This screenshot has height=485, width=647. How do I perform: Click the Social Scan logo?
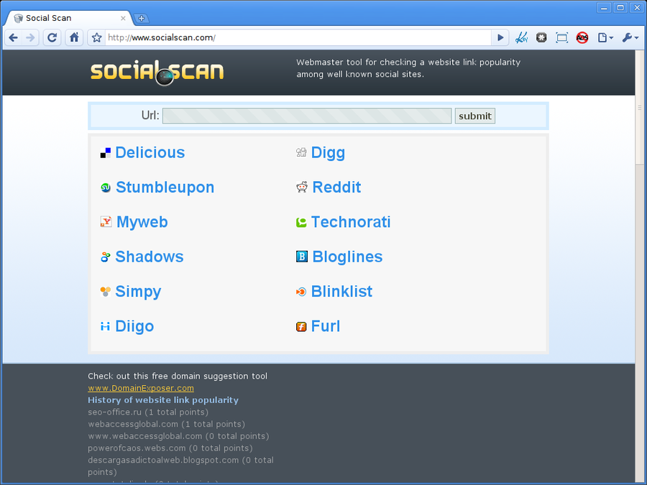[157, 73]
